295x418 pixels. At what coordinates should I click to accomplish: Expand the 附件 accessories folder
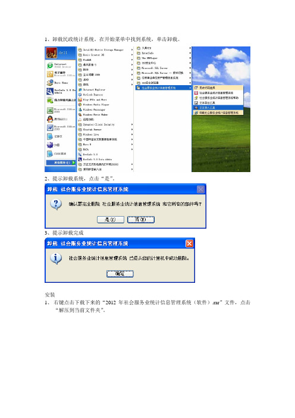point(105,70)
